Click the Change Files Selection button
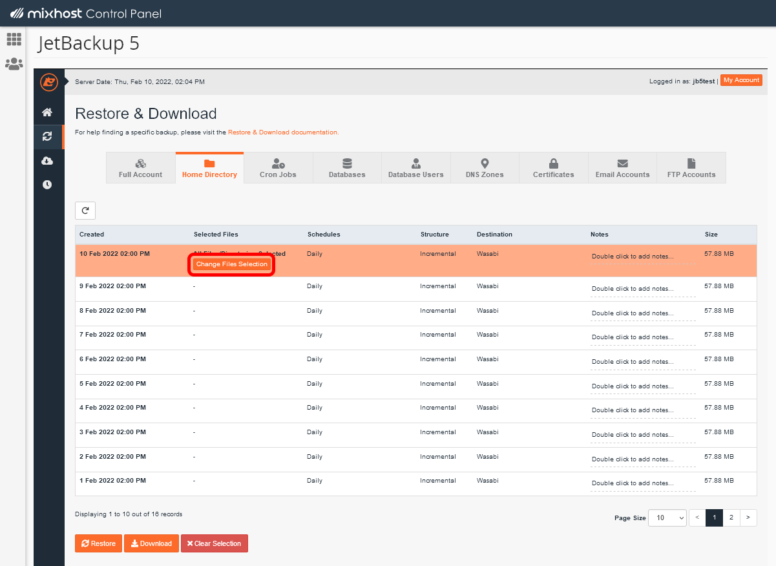The image size is (776, 566). pyautogui.click(x=231, y=264)
